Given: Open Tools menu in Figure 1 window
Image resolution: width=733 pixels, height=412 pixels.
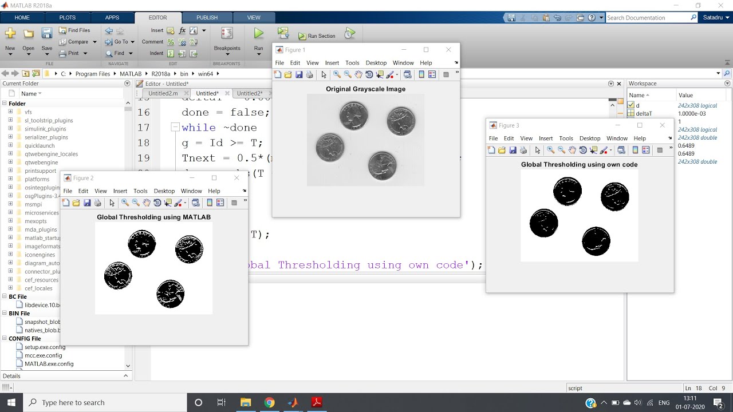Looking at the screenshot, I should pyautogui.click(x=352, y=63).
